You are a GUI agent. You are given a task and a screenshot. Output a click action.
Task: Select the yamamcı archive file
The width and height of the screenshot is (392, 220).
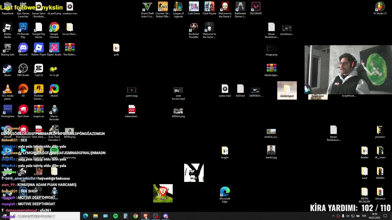tap(380, 132)
